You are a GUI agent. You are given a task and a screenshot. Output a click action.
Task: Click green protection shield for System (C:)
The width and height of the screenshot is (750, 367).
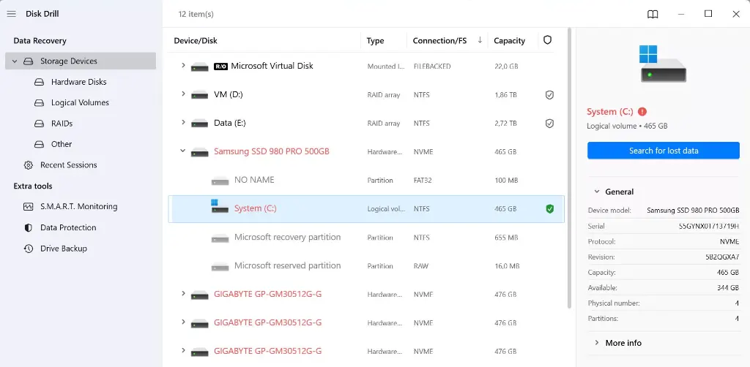click(x=549, y=209)
